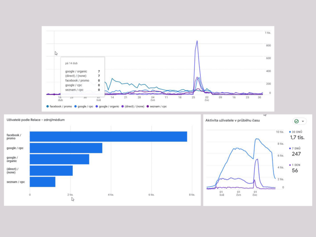316x237 pixels.
Task: Click the facebook / promo axis label
Action: (14, 137)
